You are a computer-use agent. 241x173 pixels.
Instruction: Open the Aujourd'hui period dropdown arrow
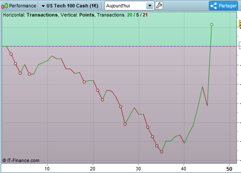coord(150,6)
